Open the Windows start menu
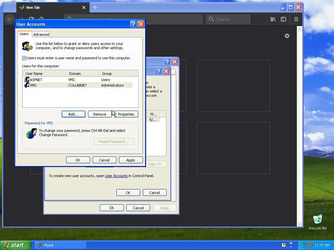 16,245
